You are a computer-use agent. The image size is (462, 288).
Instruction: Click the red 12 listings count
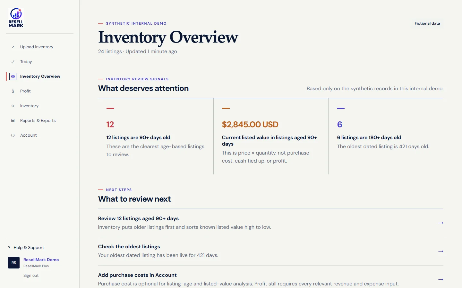[110, 124]
